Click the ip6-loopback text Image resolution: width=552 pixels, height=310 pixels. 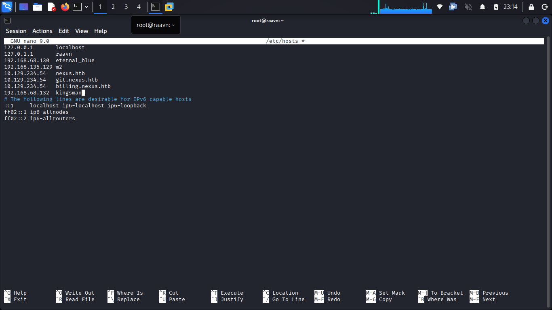[127, 106]
